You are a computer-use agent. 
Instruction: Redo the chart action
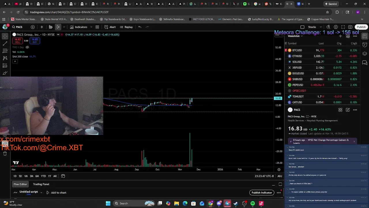point(147,27)
